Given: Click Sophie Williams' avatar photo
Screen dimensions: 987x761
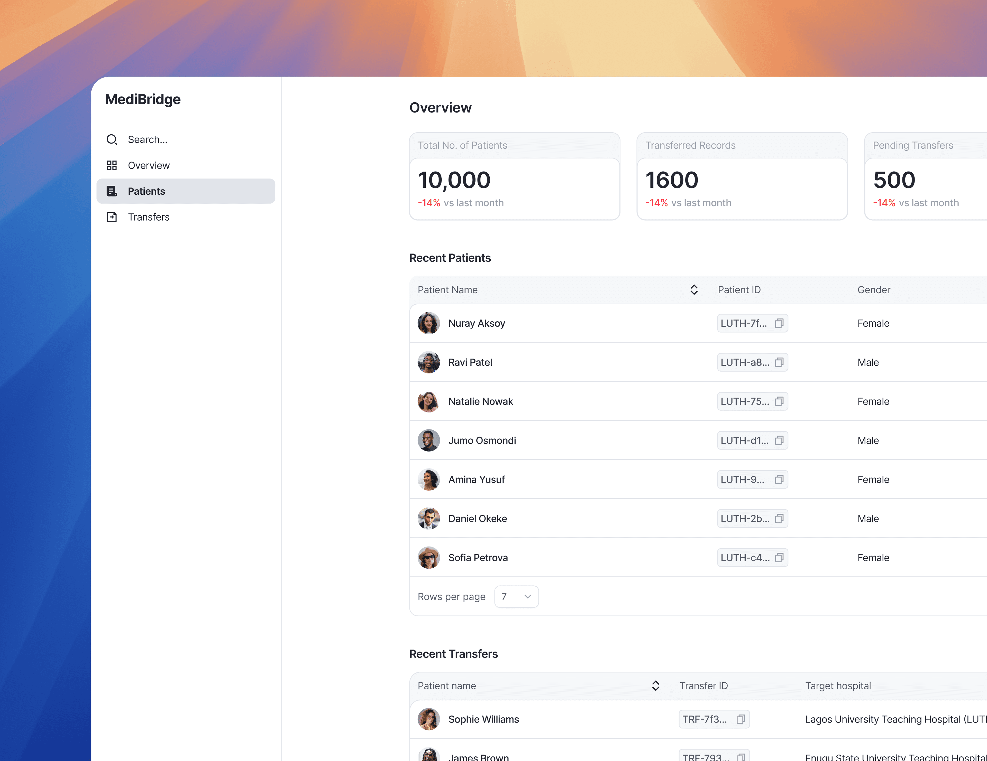Looking at the screenshot, I should tap(428, 719).
